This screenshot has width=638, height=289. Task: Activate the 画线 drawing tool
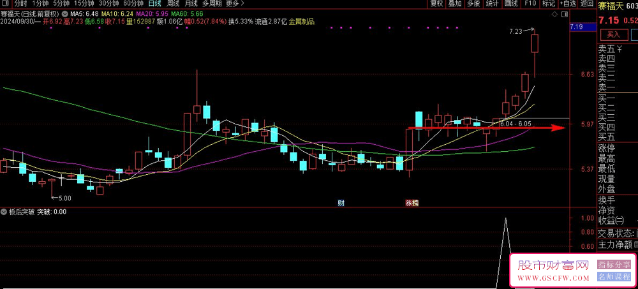(510, 4)
